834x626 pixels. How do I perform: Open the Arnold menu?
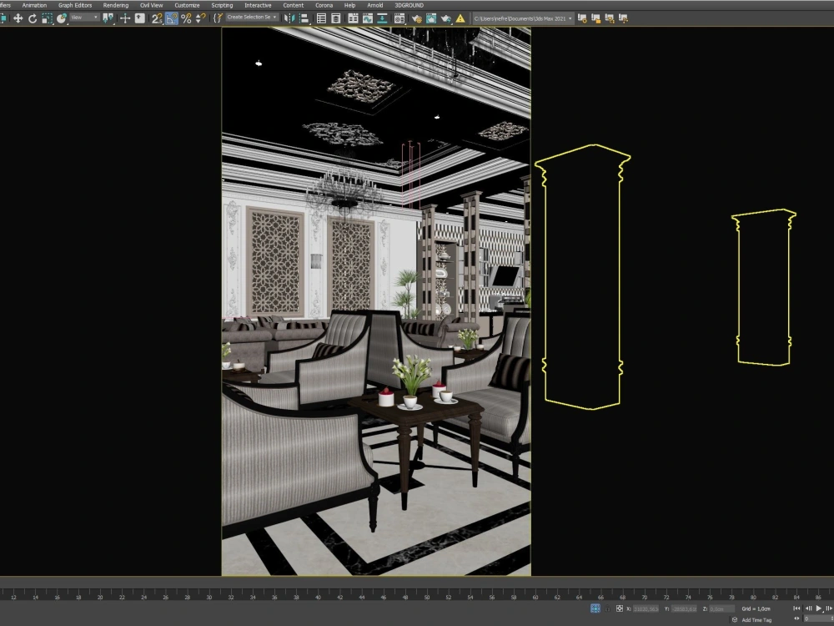click(375, 5)
